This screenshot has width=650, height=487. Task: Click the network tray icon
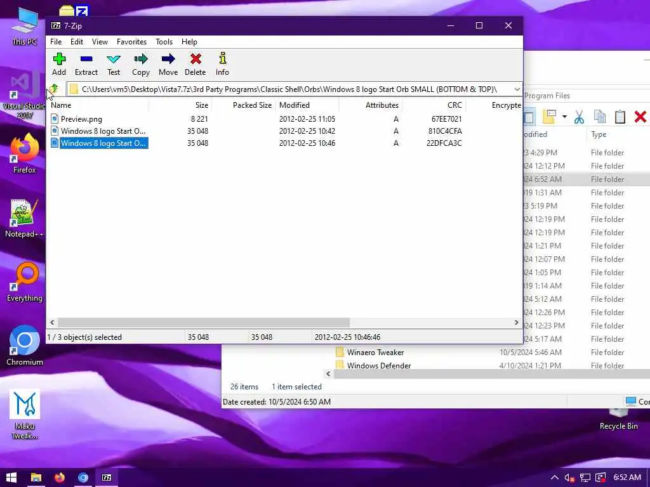pyautogui.click(x=585, y=478)
